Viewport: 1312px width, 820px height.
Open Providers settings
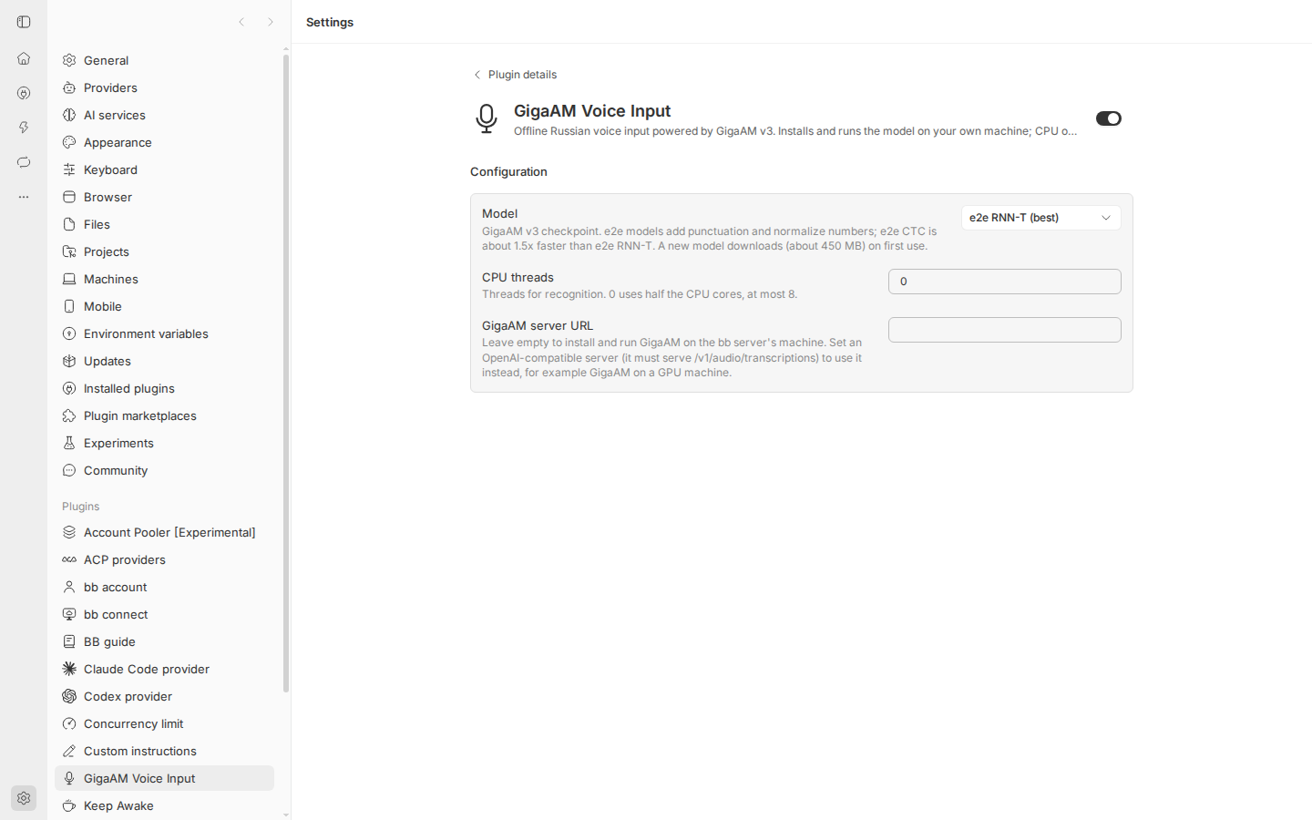[164, 87]
